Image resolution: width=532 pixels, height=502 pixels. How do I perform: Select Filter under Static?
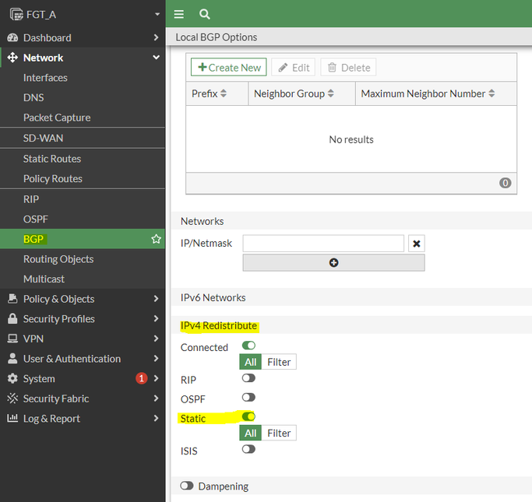(x=279, y=433)
